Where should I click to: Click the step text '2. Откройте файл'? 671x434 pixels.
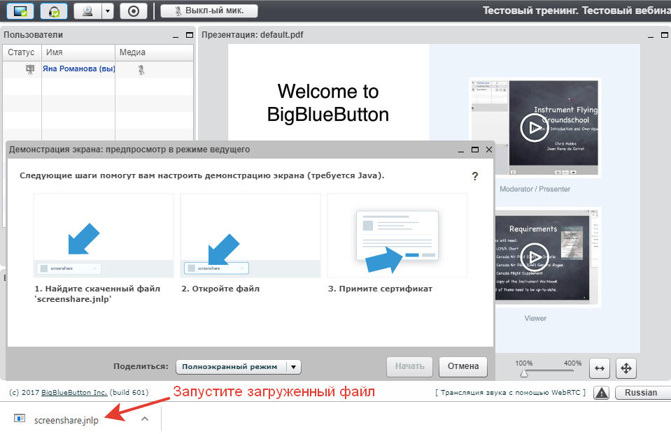point(220,289)
